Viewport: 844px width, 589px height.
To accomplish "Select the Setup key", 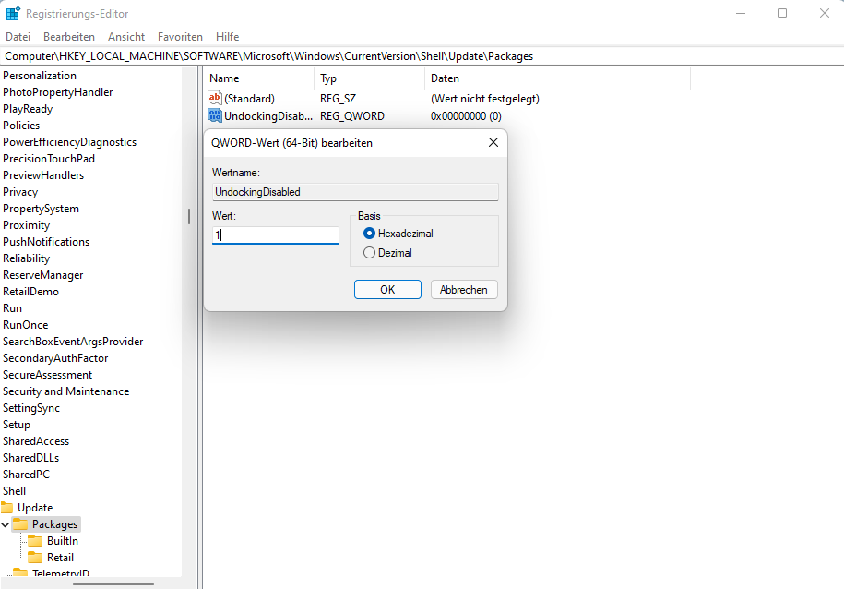I will tap(17, 425).
